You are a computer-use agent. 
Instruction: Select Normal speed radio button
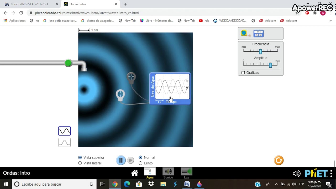140,157
